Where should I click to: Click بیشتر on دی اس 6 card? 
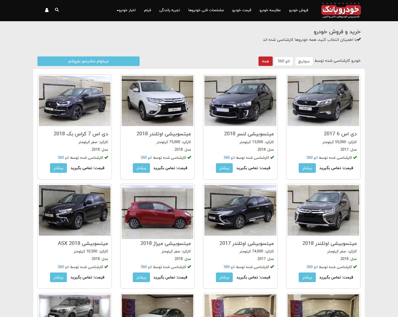(x=307, y=168)
